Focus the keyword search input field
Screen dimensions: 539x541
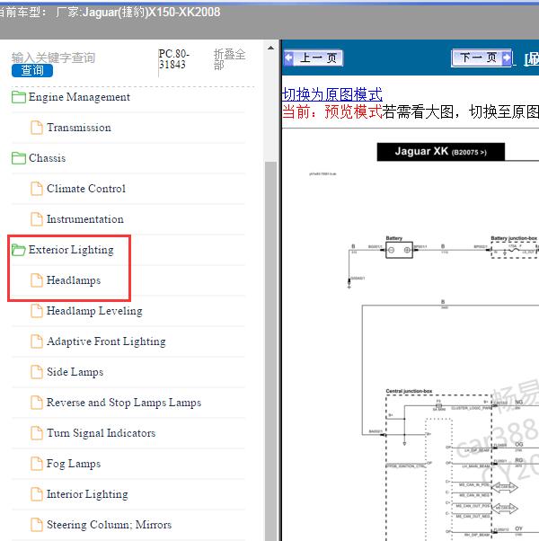pyautogui.click(x=54, y=58)
